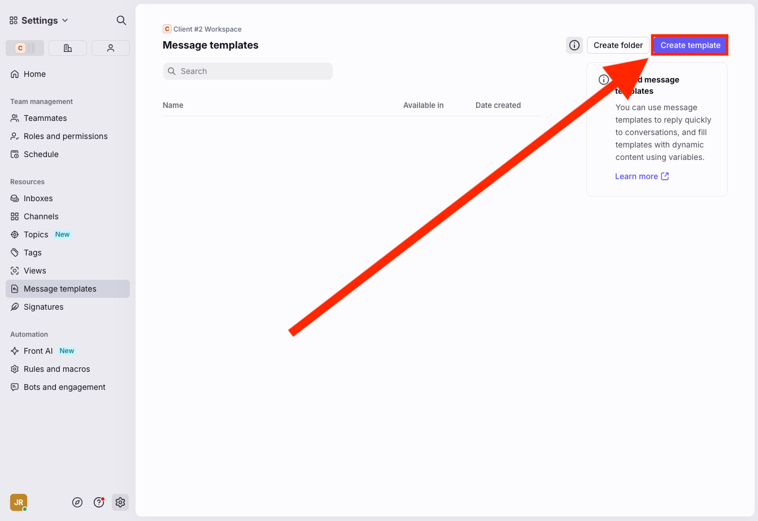This screenshot has height=521, width=758.
Task: Open Teammates settings
Action: click(45, 118)
